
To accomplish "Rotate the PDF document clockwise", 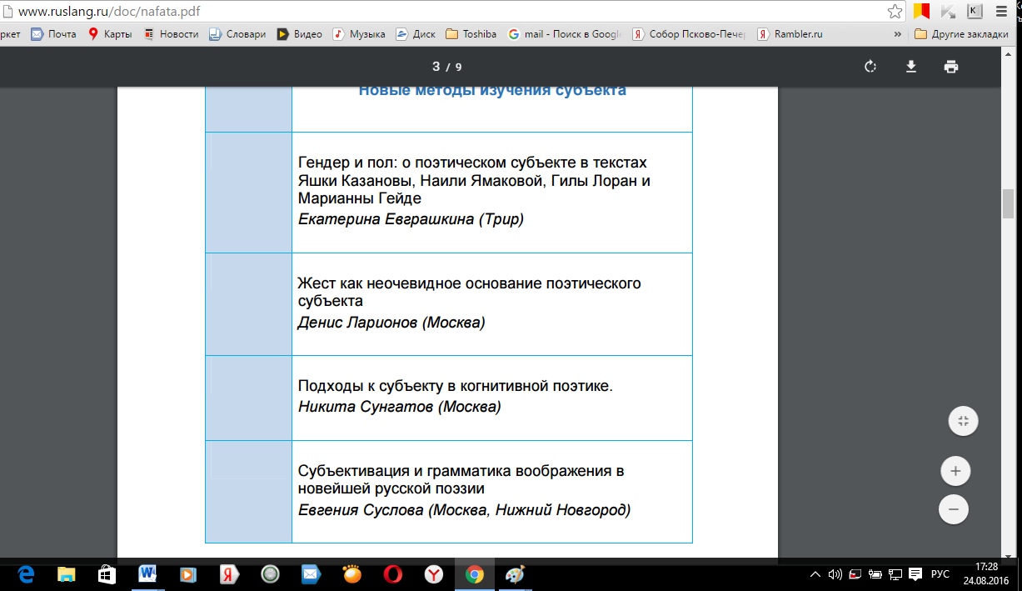I will (x=870, y=67).
